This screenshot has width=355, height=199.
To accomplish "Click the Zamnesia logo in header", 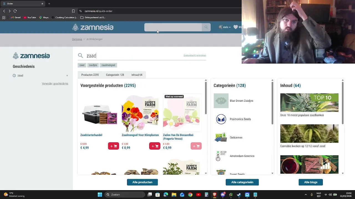I will [x=93, y=27].
